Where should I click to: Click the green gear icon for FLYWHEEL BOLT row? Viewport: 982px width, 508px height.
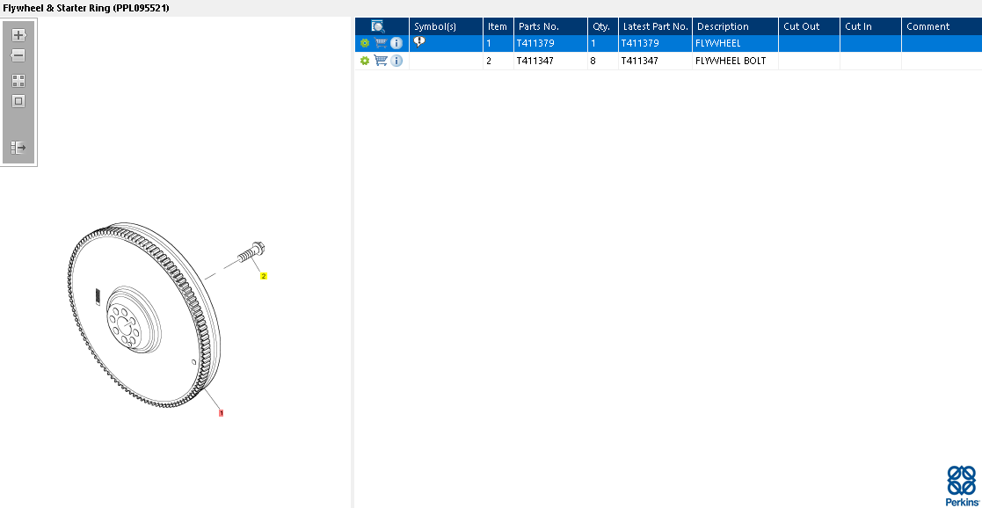(365, 61)
